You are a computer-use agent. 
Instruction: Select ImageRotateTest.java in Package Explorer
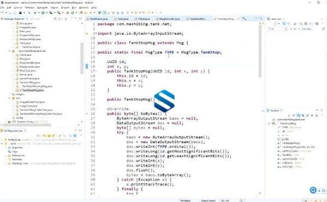32,102
